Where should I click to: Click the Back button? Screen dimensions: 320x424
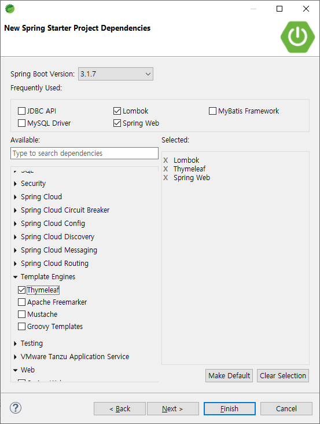[120, 408]
